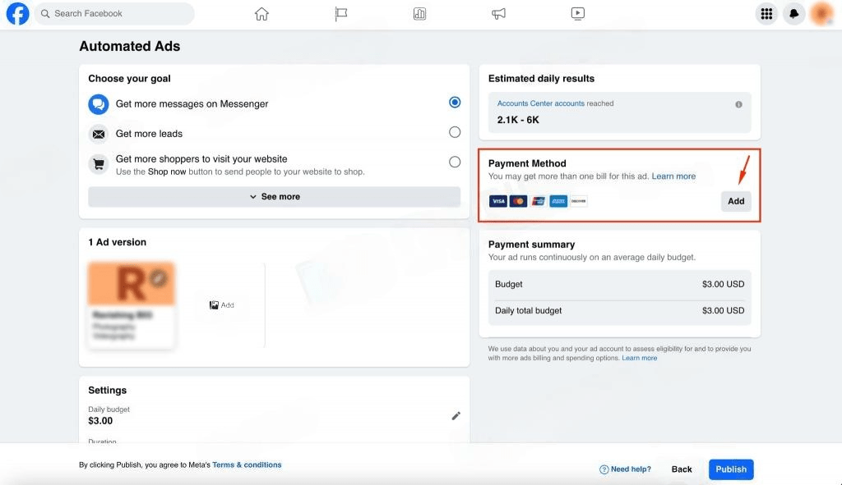Go to Home via house icon
842x485 pixels.
[x=261, y=13]
